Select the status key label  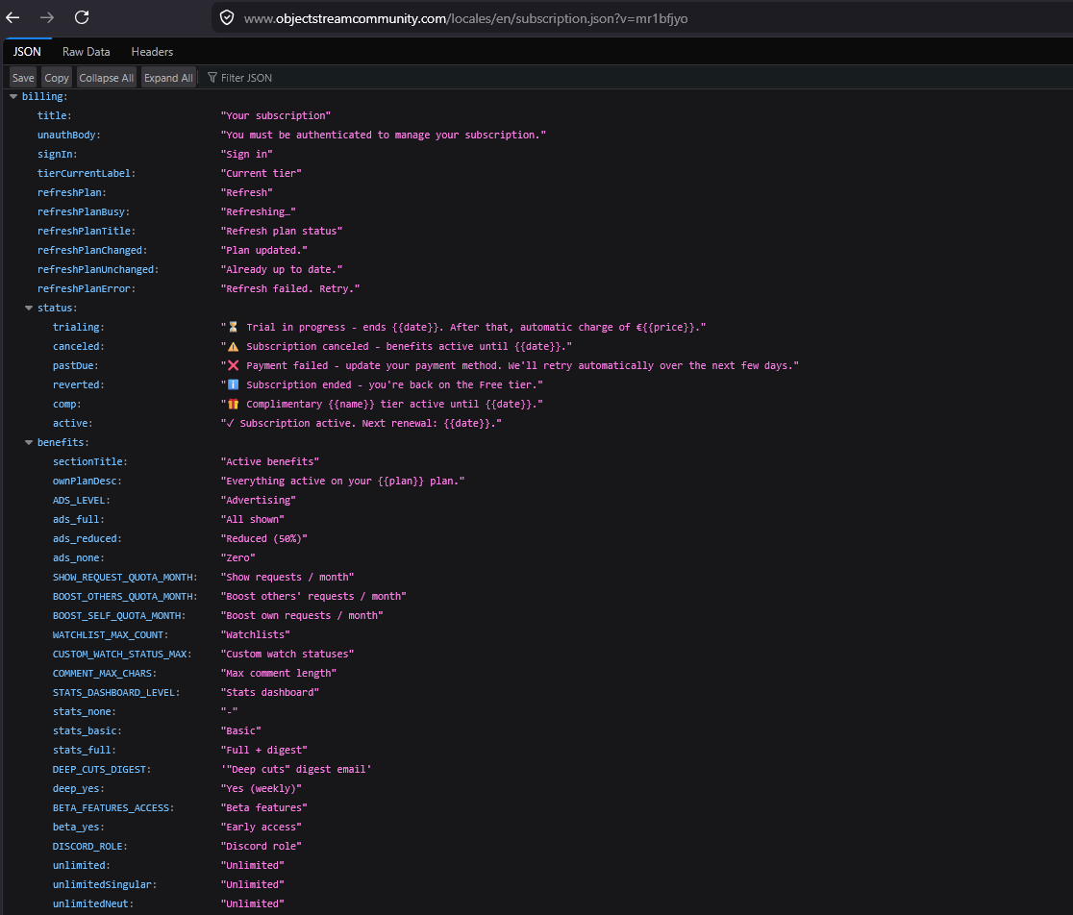click(57, 309)
